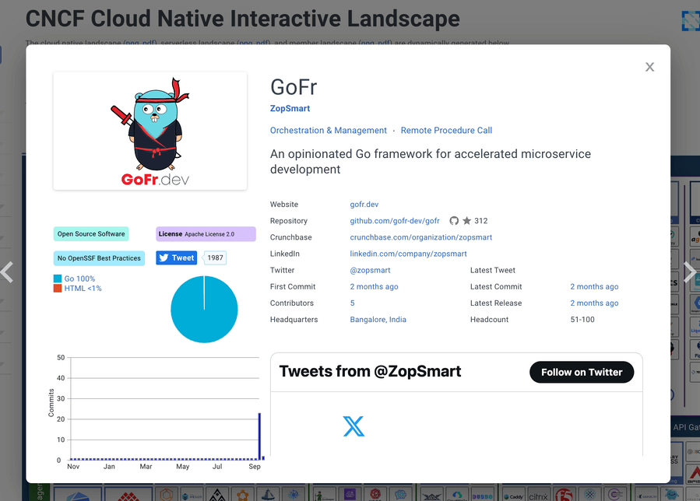700x501 pixels.
Task: Click First Commit 2 months ago value
Action: pos(374,287)
